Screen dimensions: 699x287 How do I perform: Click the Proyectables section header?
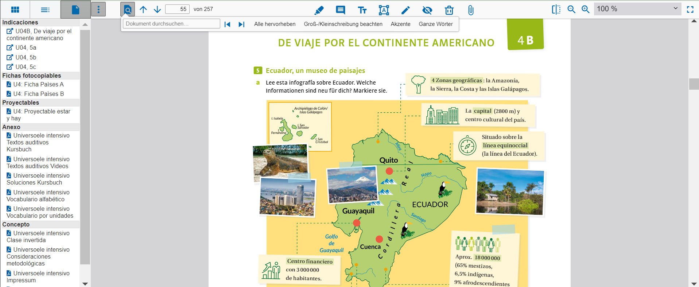click(x=40, y=102)
